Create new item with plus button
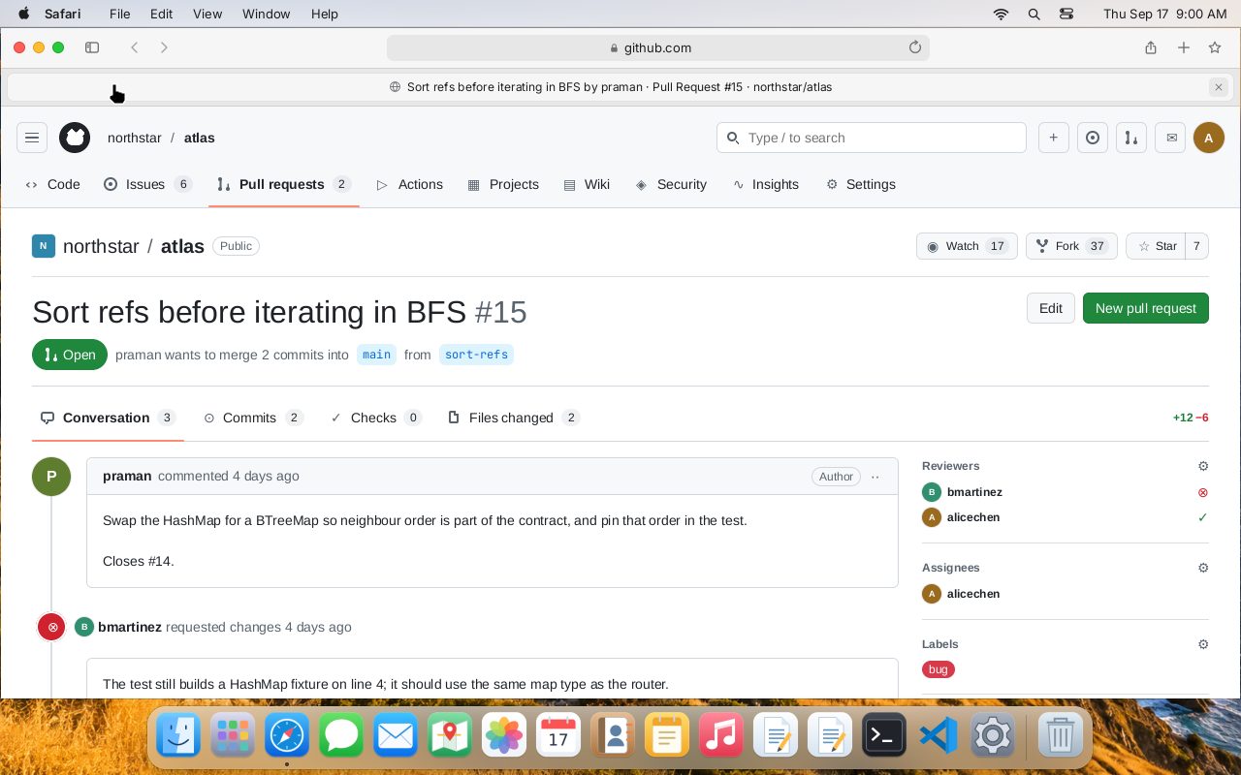 (1053, 138)
